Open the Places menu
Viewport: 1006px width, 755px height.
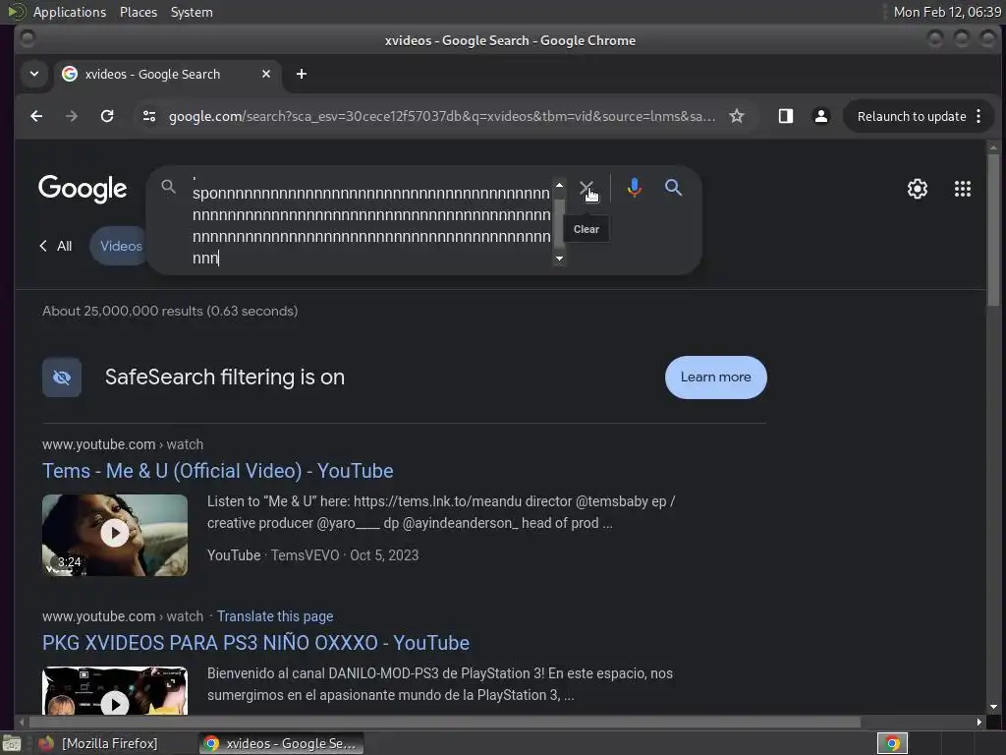tap(138, 12)
